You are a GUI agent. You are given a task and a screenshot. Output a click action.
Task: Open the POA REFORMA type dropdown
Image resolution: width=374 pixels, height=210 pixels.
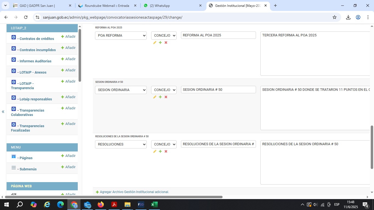click(x=121, y=36)
